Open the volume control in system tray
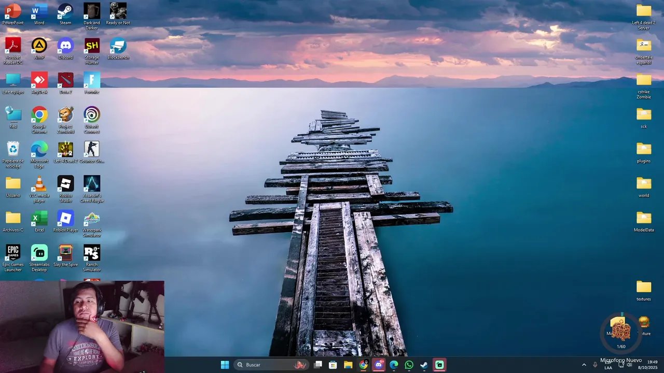This screenshot has width=664, height=373. pos(629,365)
